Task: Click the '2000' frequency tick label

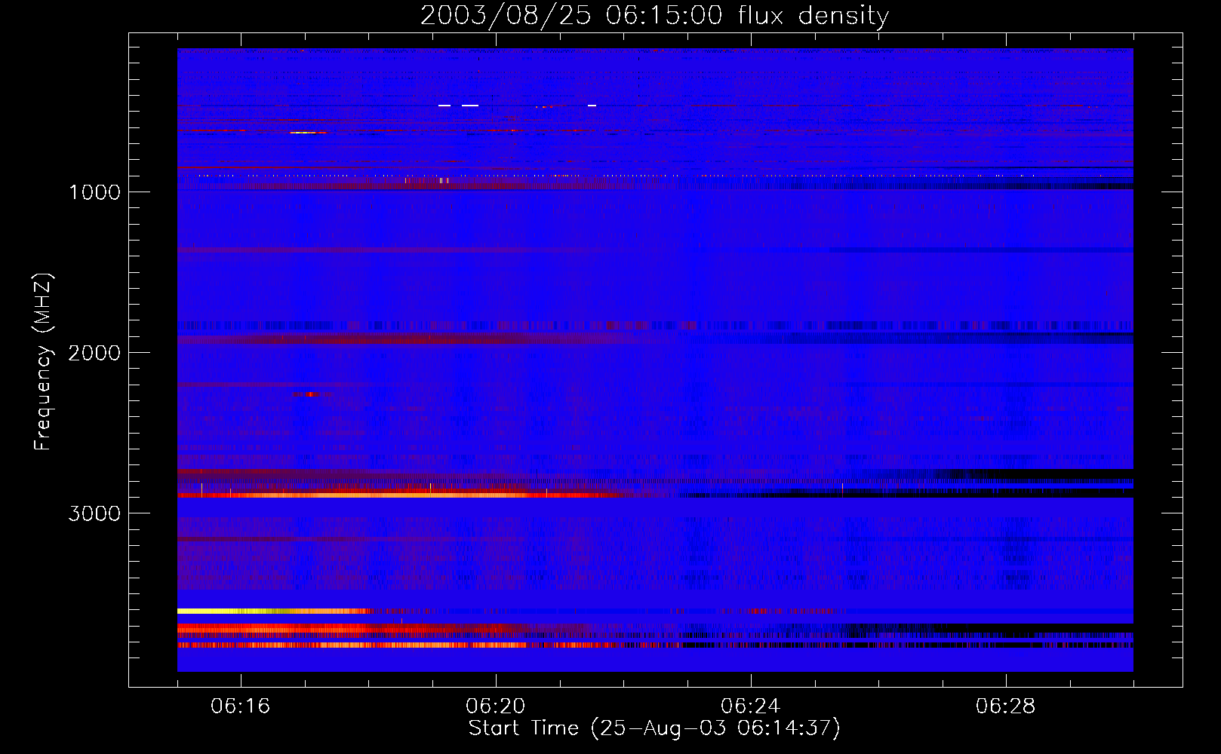Action: coord(95,353)
